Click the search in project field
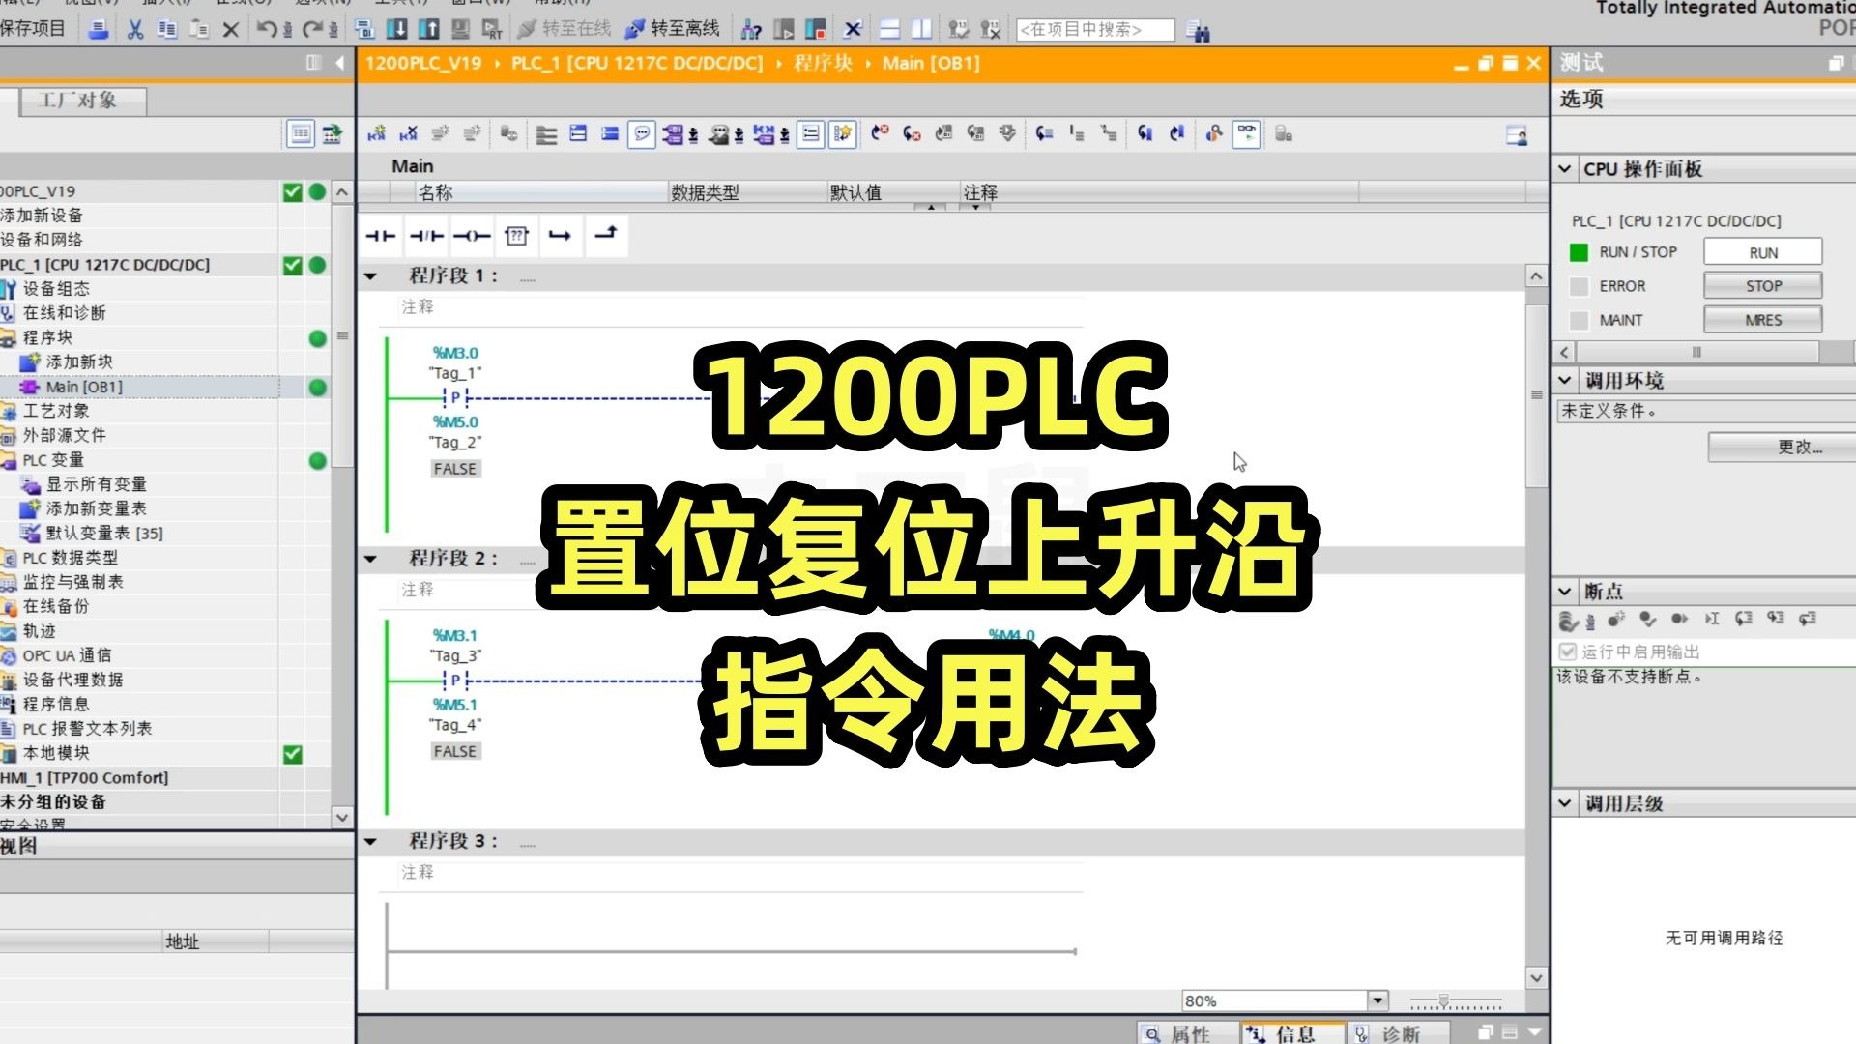The image size is (1856, 1044). point(1095,30)
